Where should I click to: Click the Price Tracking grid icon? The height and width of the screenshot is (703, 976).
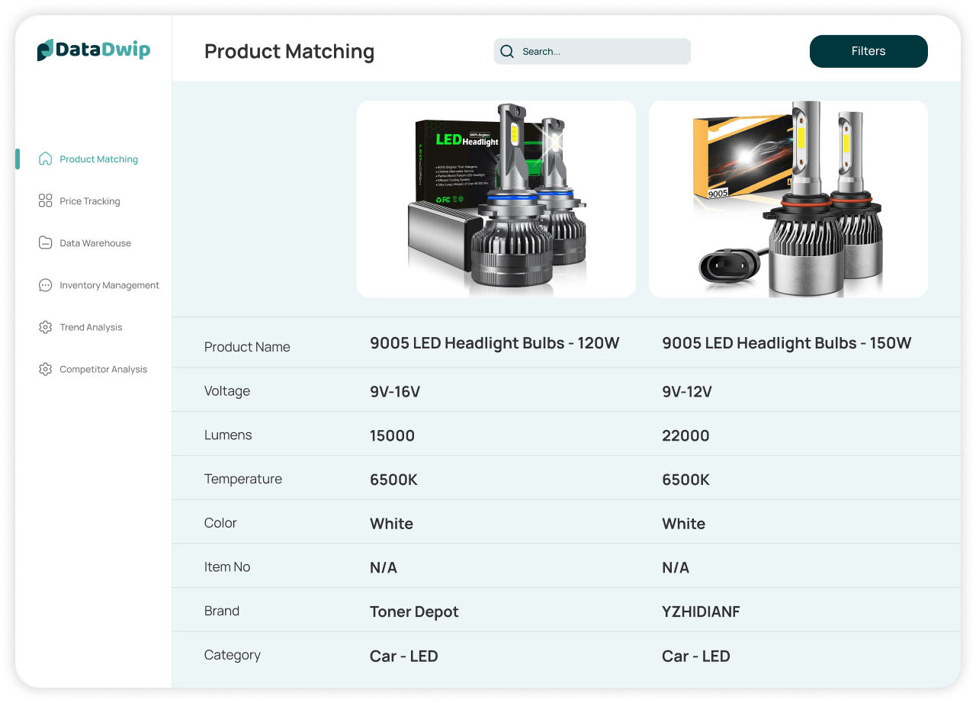pyautogui.click(x=45, y=201)
